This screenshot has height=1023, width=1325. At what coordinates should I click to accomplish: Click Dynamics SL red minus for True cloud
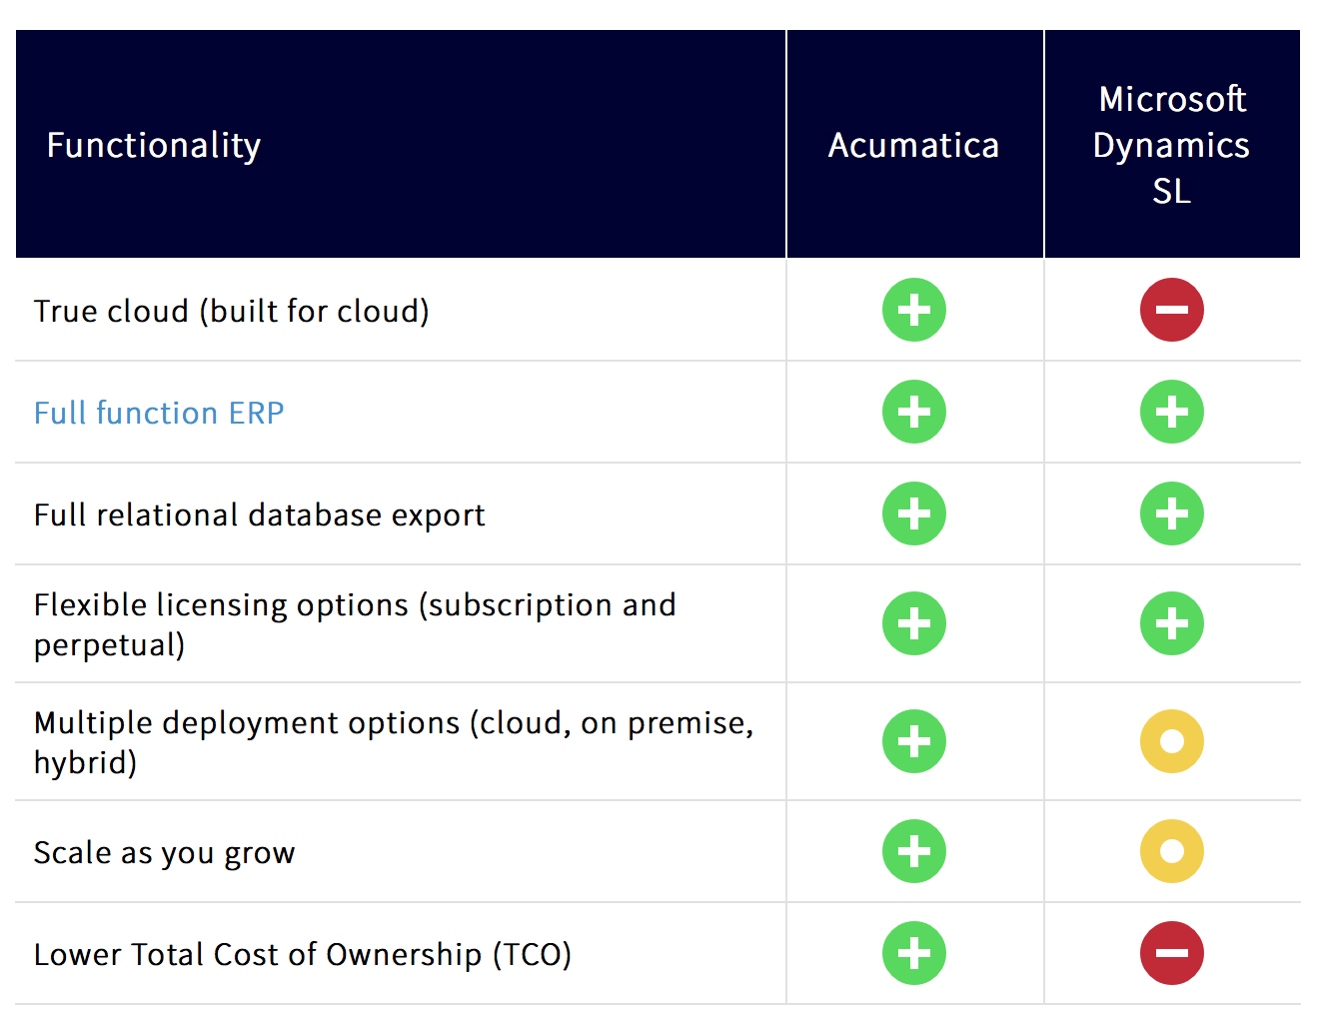[1171, 310]
